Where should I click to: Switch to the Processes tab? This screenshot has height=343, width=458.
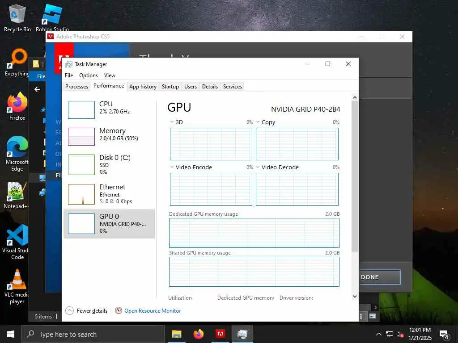[76, 86]
